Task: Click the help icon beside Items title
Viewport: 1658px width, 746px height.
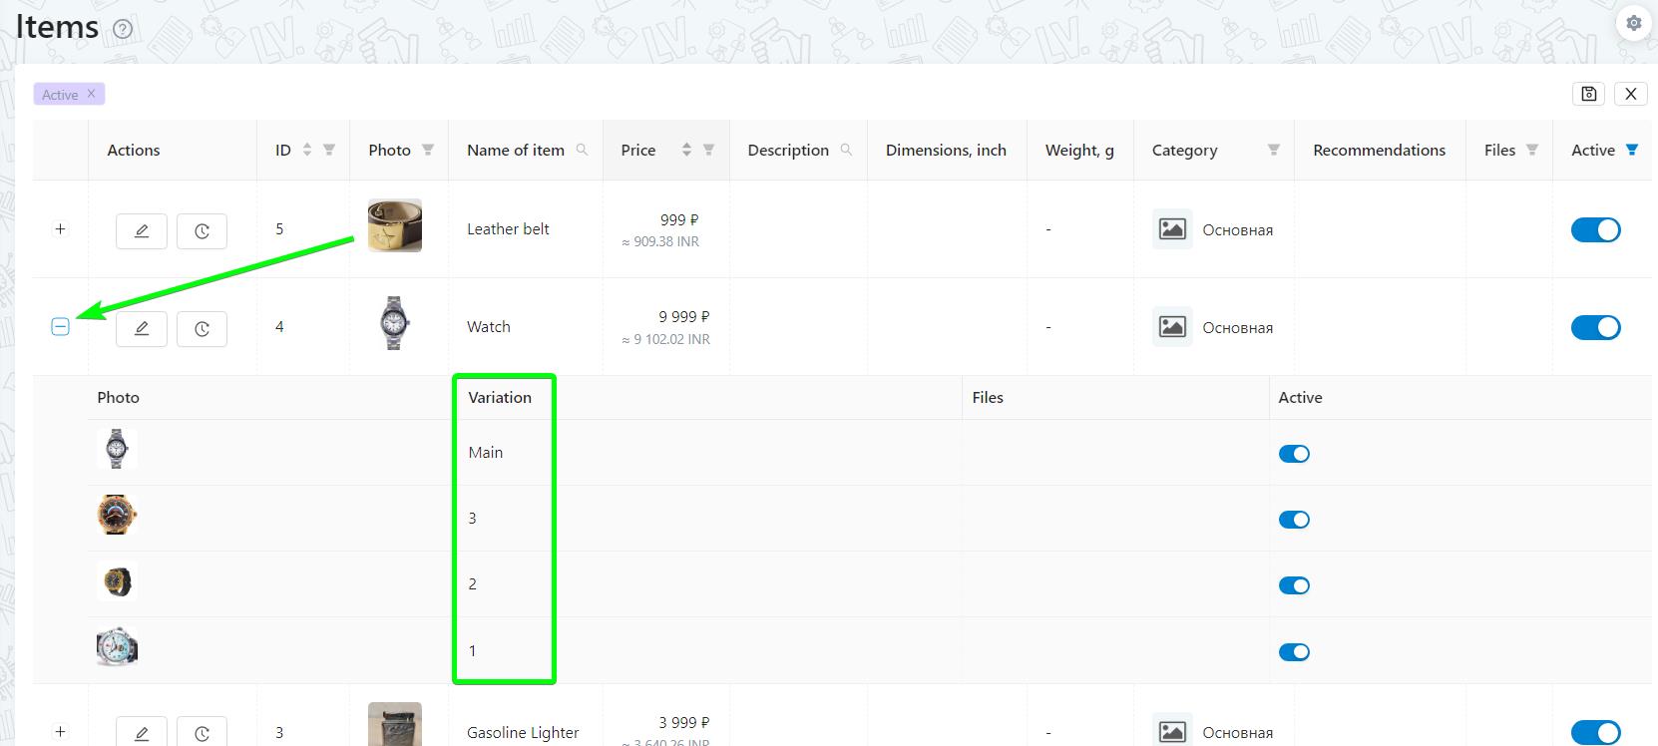Action: click(x=123, y=29)
